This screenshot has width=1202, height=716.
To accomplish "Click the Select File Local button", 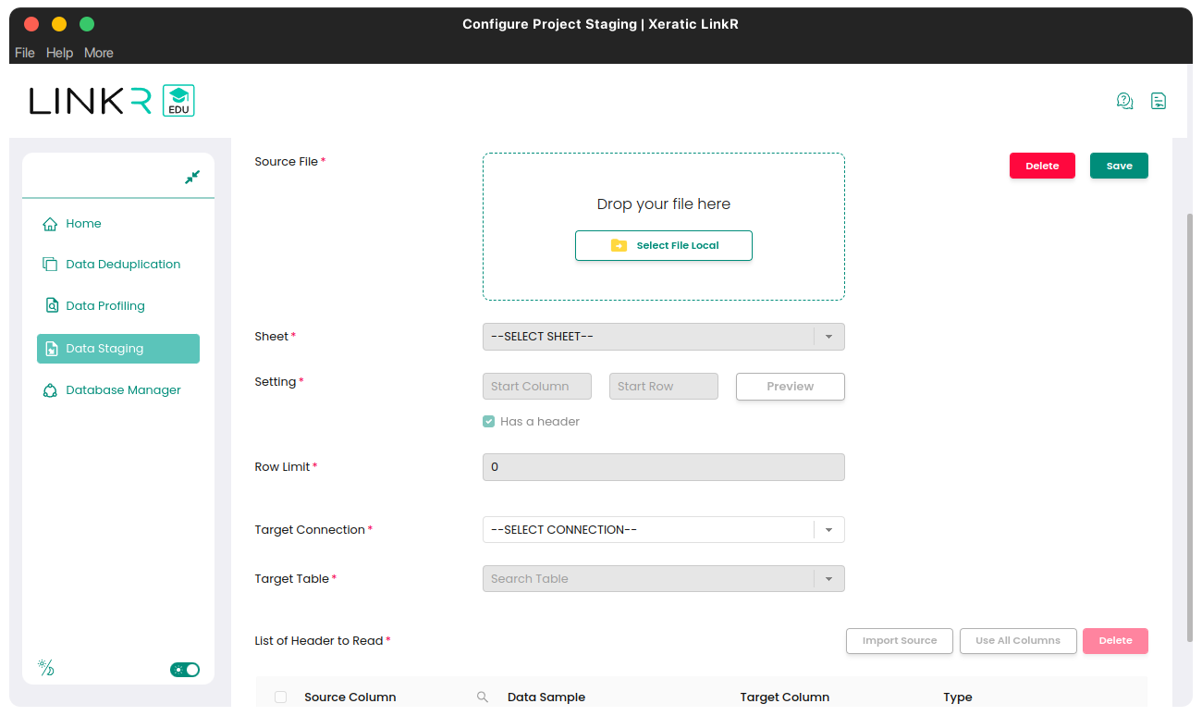I will (x=664, y=246).
